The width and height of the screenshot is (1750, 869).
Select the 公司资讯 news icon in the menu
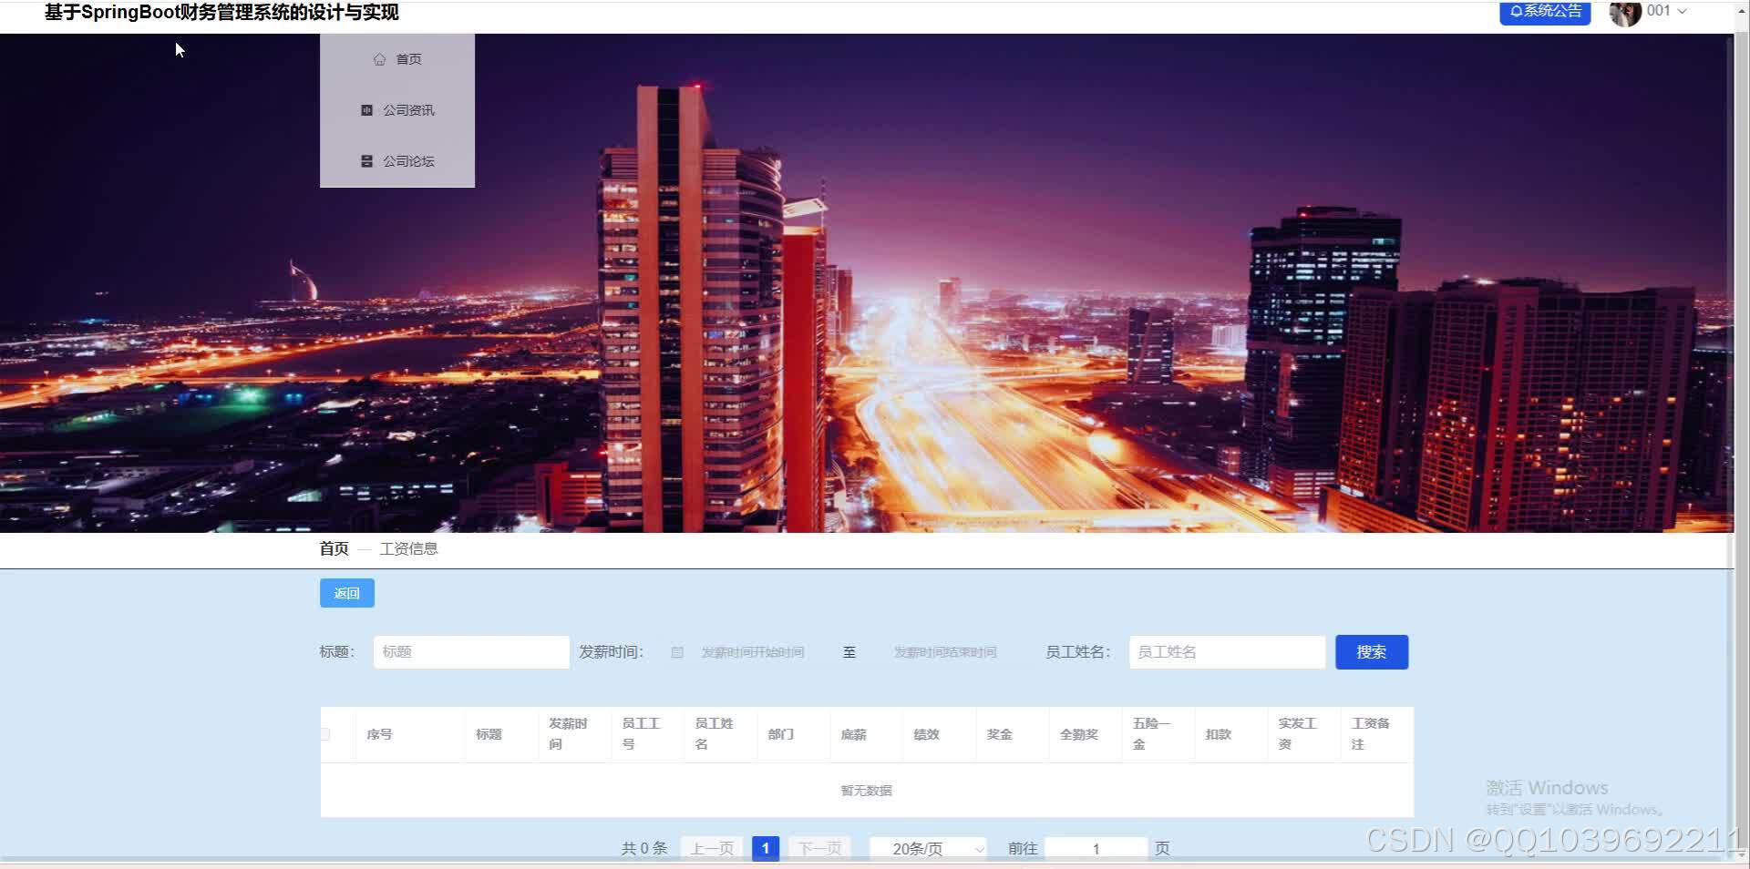tap(367, 109)
